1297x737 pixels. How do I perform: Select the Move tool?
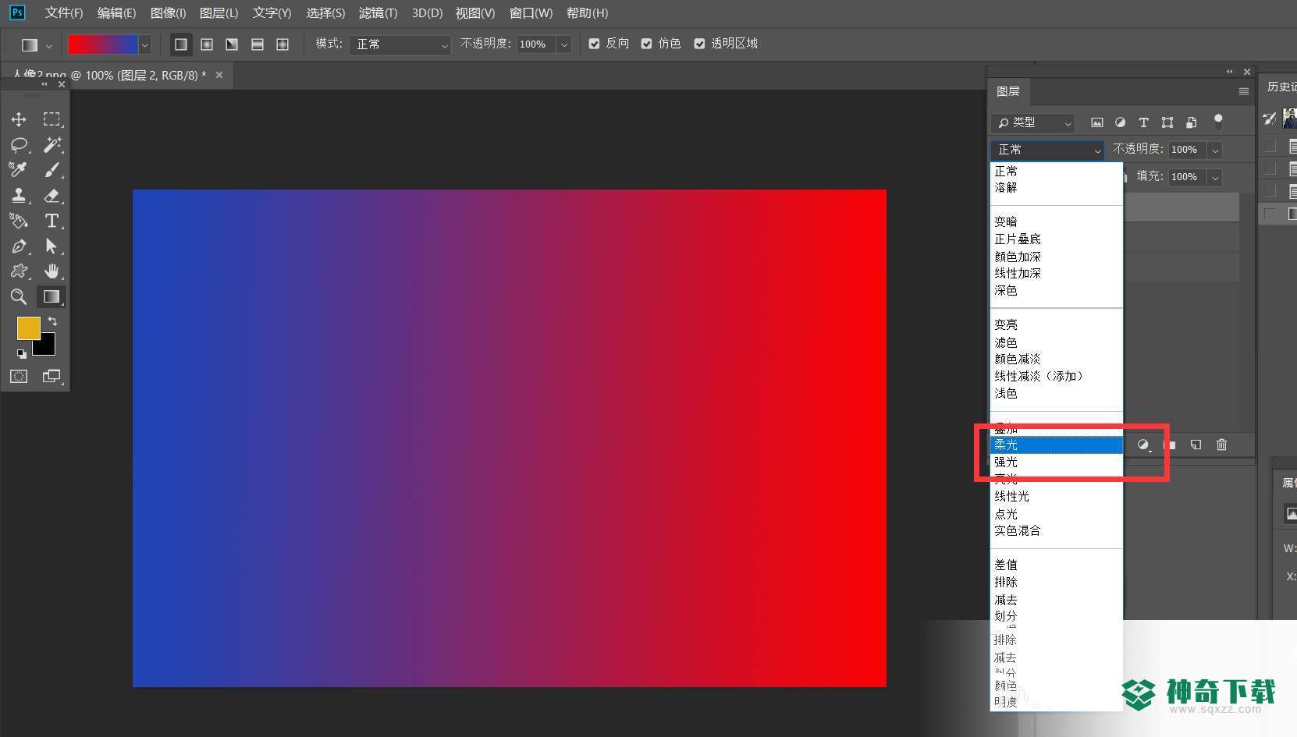tap(19, 119)
